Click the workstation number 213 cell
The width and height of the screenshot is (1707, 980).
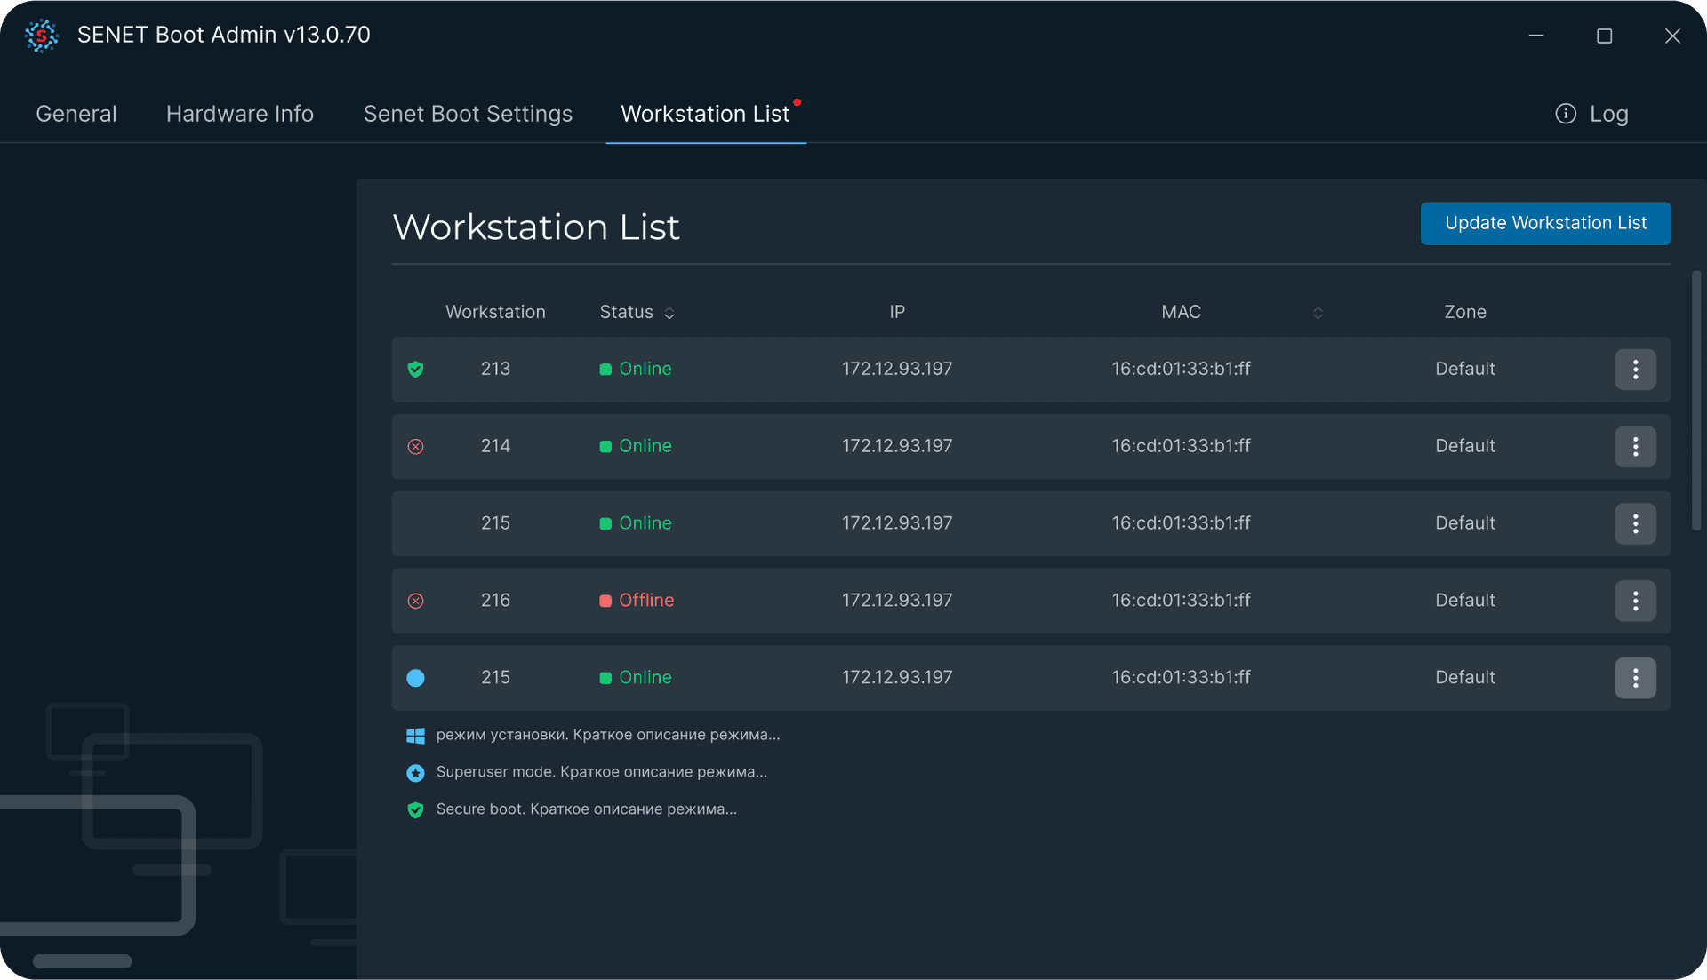point(495,369)
